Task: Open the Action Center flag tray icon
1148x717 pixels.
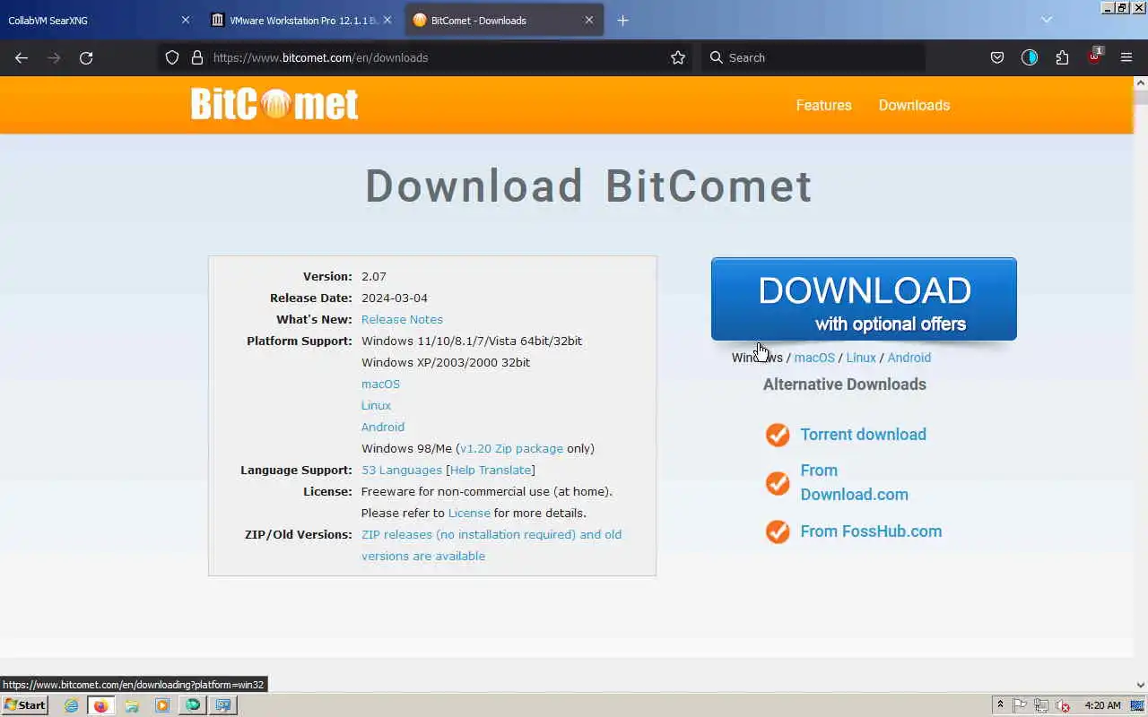Action: coord(1021,705)
